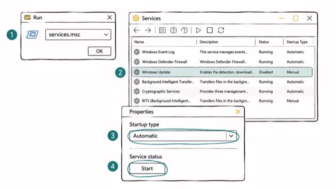Screen dimensions: 336x189
Task: Click Running status of Windows Event Log
Action: click(x=266, y=52)
